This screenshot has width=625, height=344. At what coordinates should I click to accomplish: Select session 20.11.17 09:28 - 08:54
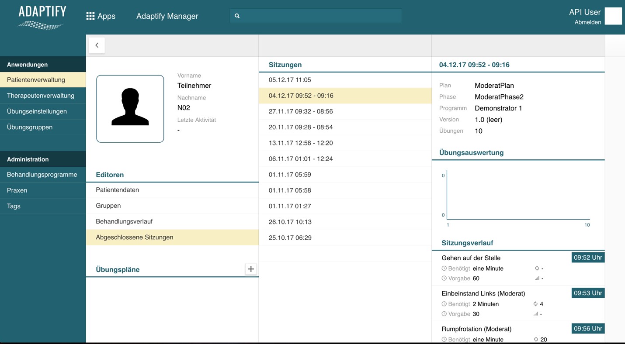[x=345, y=127]
